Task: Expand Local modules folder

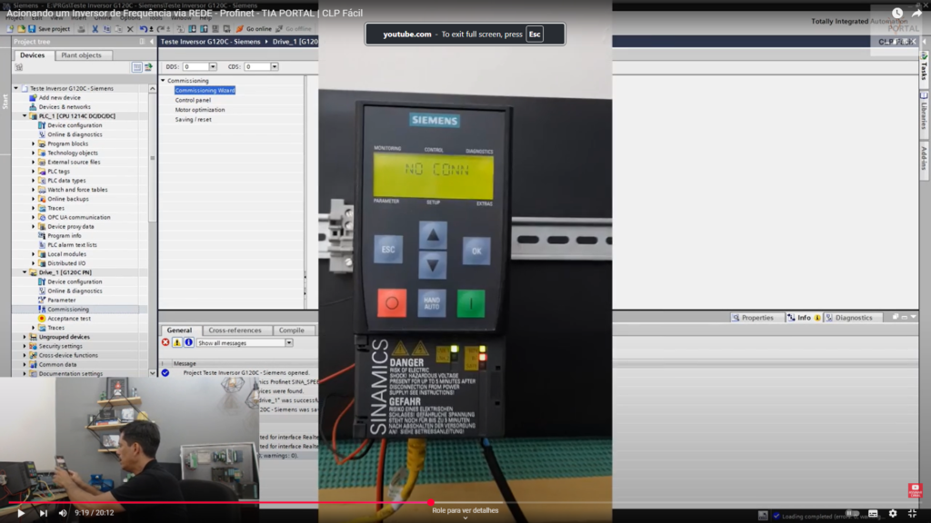Action: [x=34, y=254]
